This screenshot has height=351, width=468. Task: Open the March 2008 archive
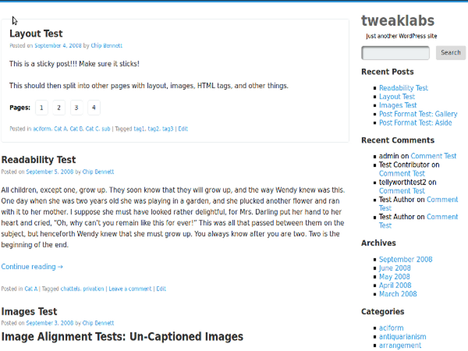pos(398,294)
